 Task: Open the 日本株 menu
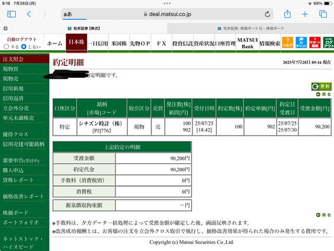pyautogui.click(x=77, y=42)
